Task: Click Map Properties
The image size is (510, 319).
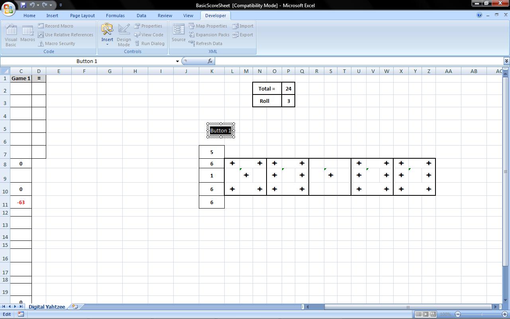Action: coord(208,26)
